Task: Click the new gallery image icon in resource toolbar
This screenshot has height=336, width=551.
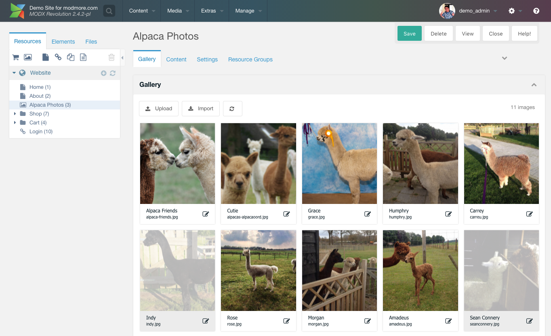Action: pyautogui.click(x=28, y=57)
